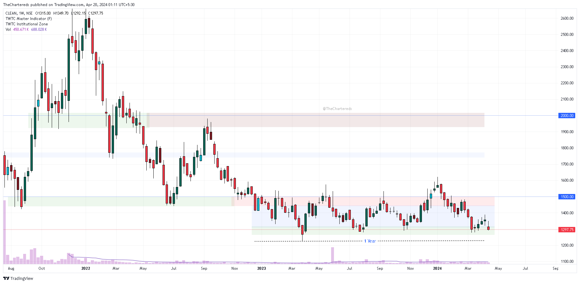Click the 2200.00 price axis label
Image resolution: width=580 pixels, height=284 pixels.
point(567,83)
